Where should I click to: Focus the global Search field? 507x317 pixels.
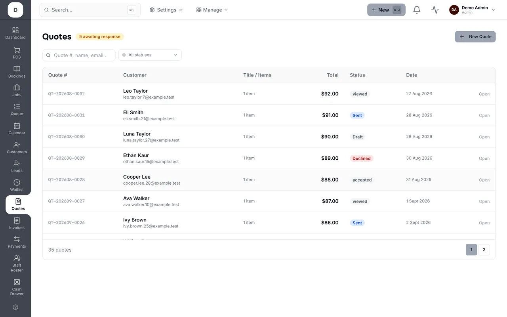click(x=90, y=10)
